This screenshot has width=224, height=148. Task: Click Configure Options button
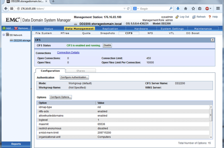[x=61, y=97]
